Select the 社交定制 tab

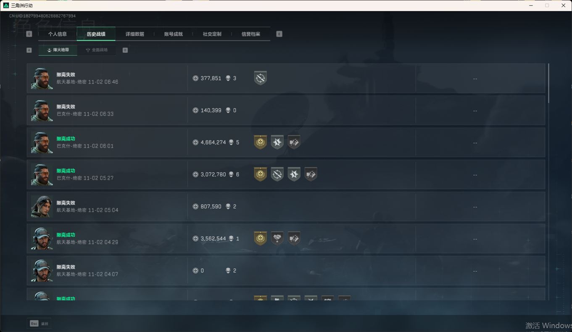coord(212,34)
